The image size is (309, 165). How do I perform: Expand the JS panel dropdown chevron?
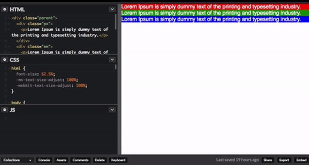pos(112,110)
